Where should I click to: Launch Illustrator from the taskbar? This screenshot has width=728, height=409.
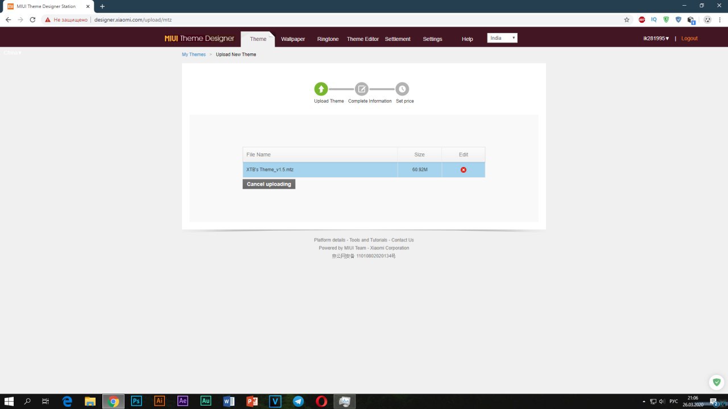pyautogui.click(x=160, y=401)
